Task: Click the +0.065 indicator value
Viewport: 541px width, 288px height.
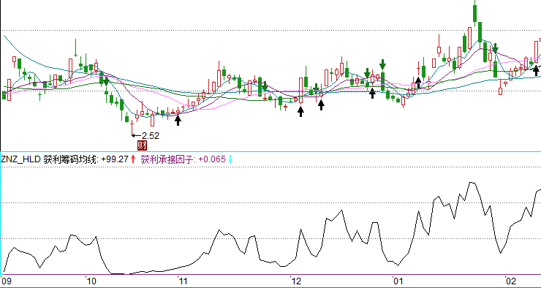Action: tap(212, 159)
